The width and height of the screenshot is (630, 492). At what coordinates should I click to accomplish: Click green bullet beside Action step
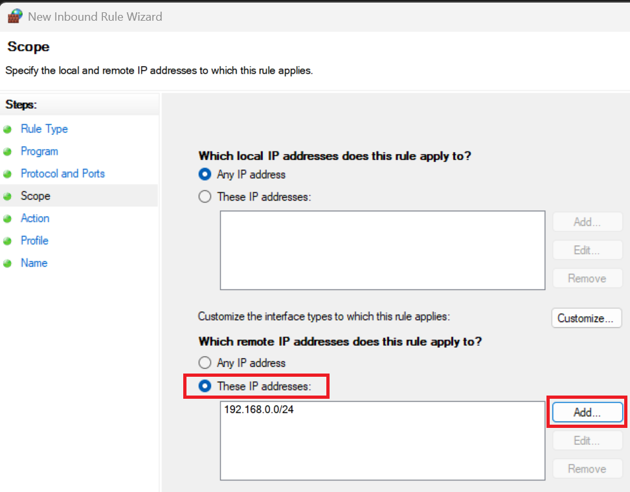point(8,218)
